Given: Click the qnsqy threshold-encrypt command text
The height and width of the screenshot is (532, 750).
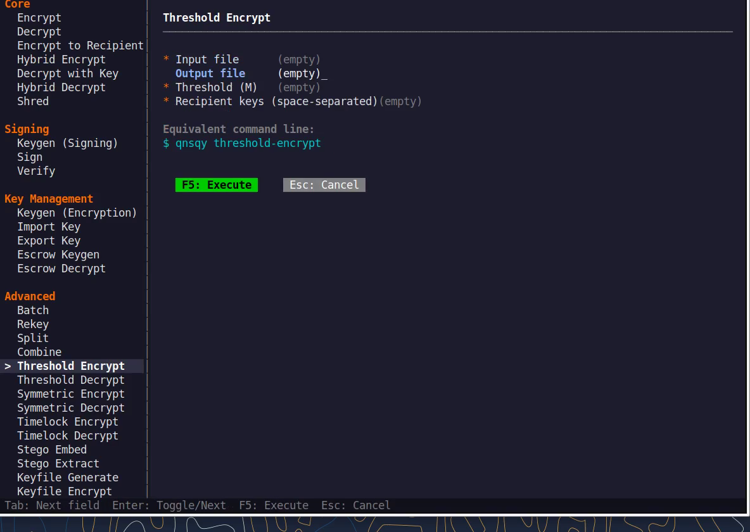Looking at the screenshot, I should [x=248, y=143].
